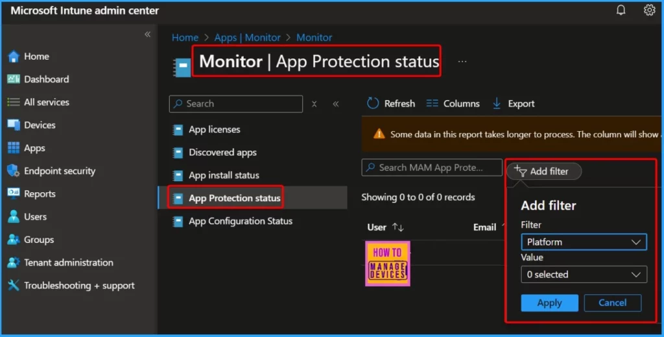This screenshot has height=337, width=664.
Task: Click the Home house icon in sidebar
Action: tap(14, 56)
